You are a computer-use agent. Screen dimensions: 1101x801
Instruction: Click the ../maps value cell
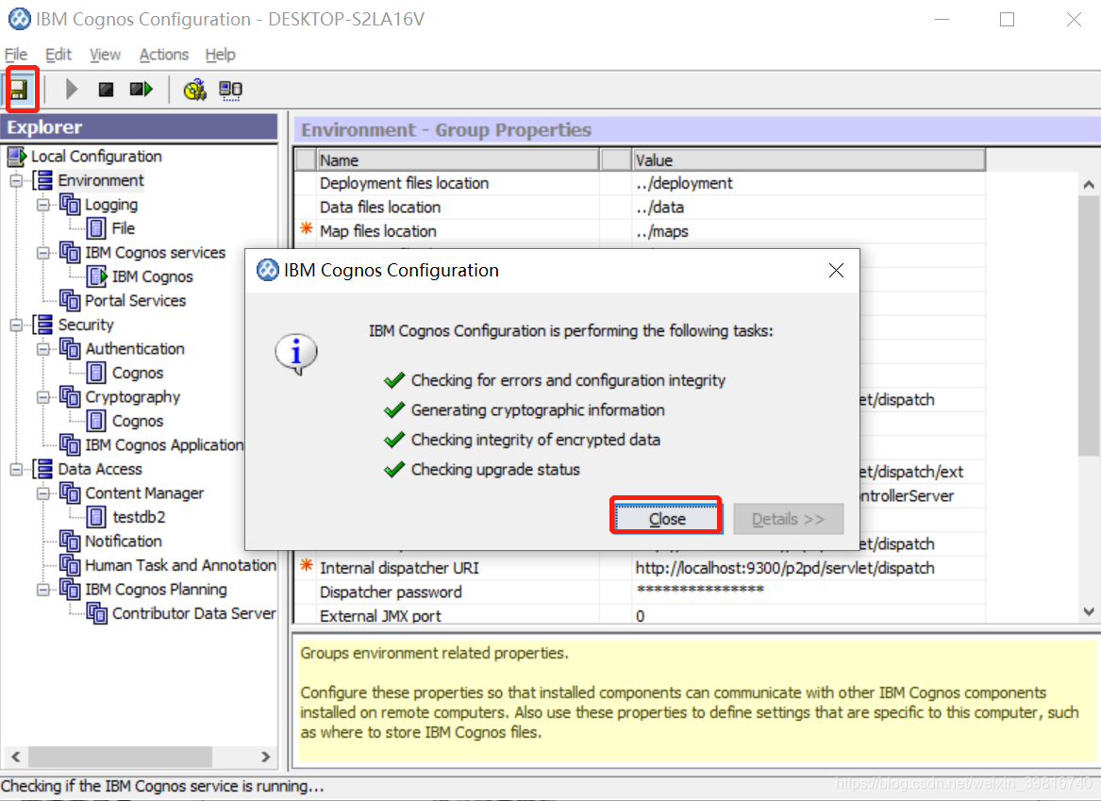tap(809, 231)
